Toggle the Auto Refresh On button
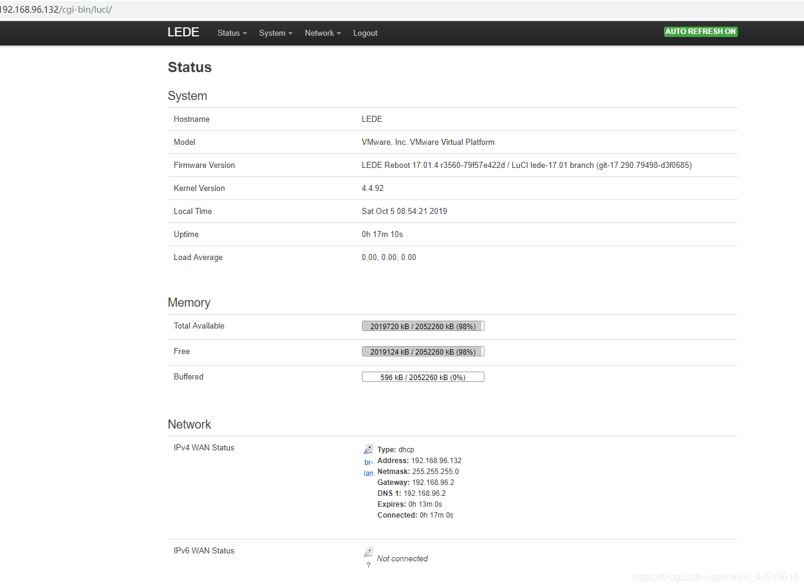 (700, 32)
